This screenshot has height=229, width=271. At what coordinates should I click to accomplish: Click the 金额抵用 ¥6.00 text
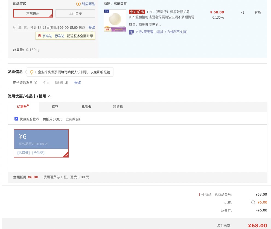click(26, 177)
